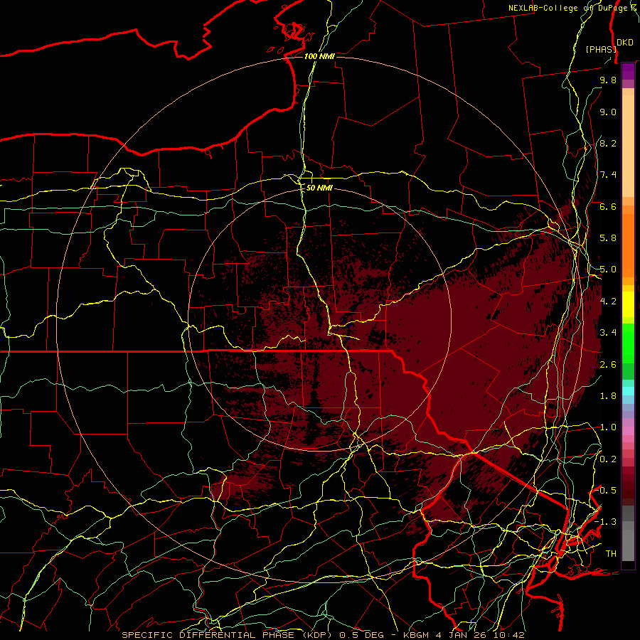Viewport: 640px width, 640px height.
Task: Click the Specific Differential Phase caption at bottom
Action: coord(323,635)
